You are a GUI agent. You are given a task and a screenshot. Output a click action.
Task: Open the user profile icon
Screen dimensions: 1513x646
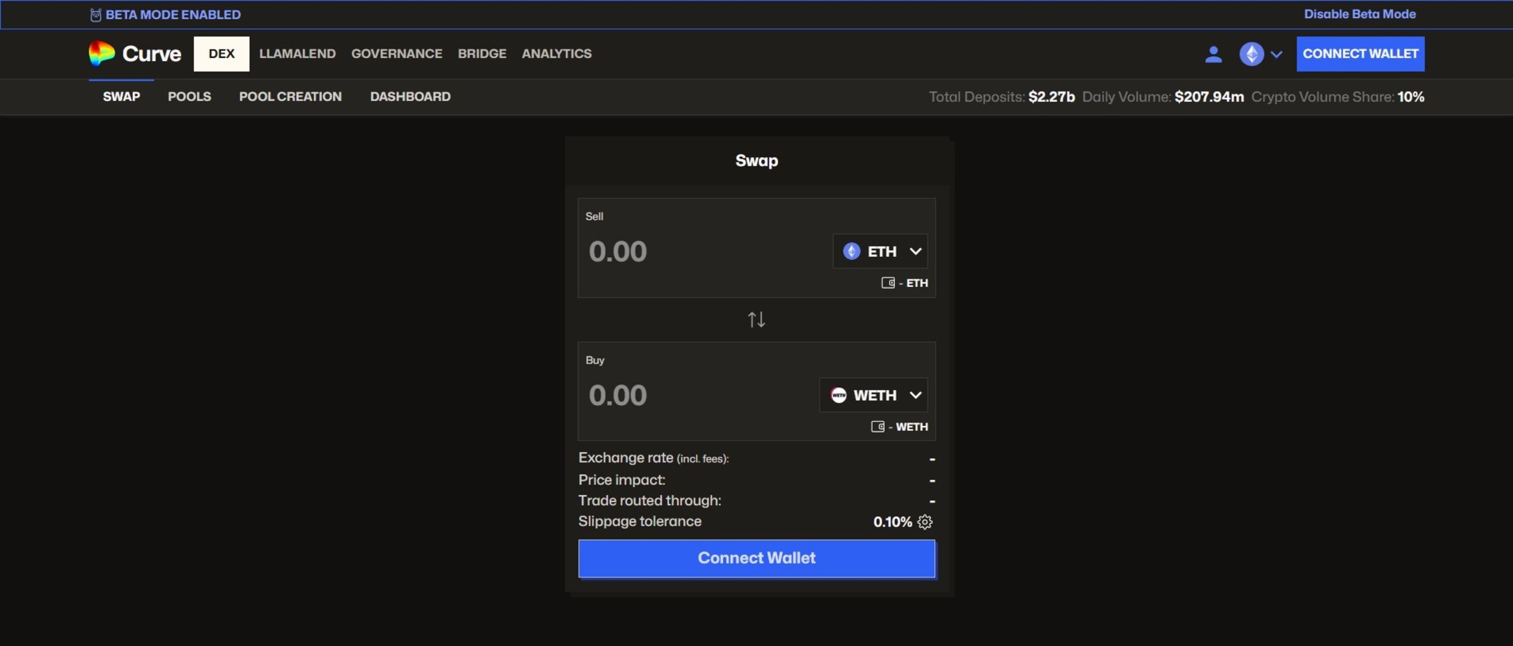point(1214,54)
